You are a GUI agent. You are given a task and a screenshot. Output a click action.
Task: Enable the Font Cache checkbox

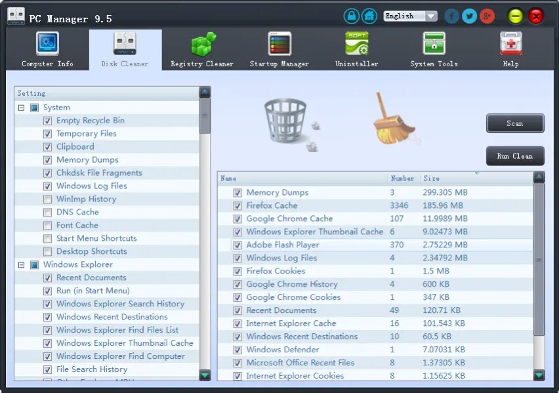pyautogui.click(x=47, y=226)
